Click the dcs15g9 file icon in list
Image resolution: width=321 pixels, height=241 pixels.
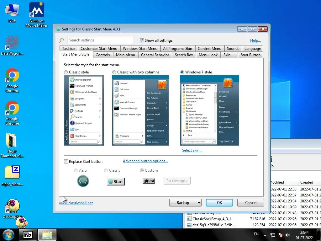pos(189,225)
